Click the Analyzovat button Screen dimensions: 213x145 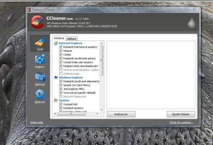(x=121, y=114)
